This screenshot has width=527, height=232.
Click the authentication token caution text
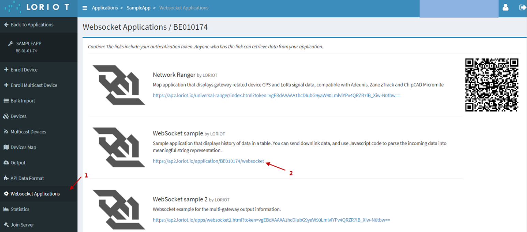point(205,47)
